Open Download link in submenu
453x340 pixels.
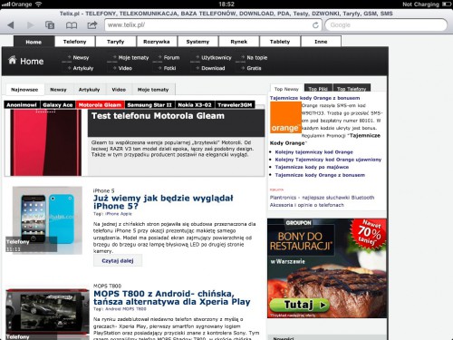coord(213,68)
